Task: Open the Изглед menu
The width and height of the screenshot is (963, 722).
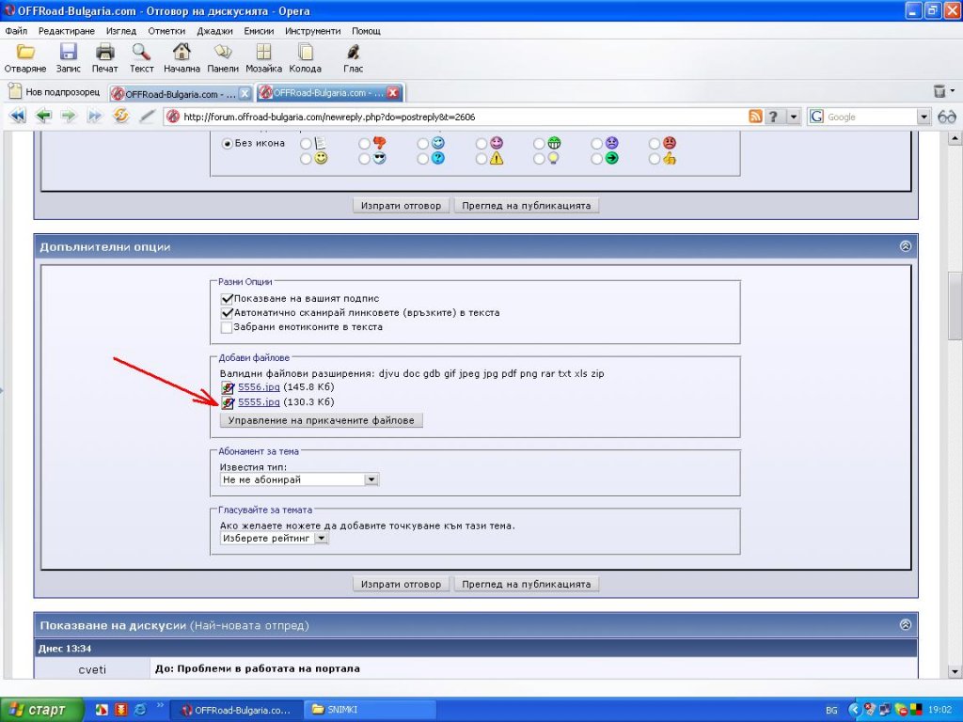Action: coord(121,31)
